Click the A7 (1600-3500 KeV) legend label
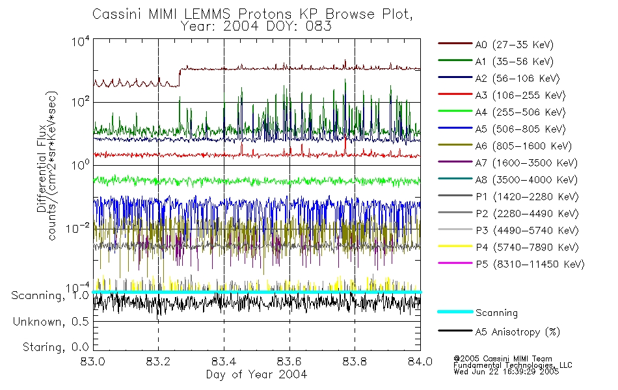This screenshot has width=618, height=390. (526, 162)
